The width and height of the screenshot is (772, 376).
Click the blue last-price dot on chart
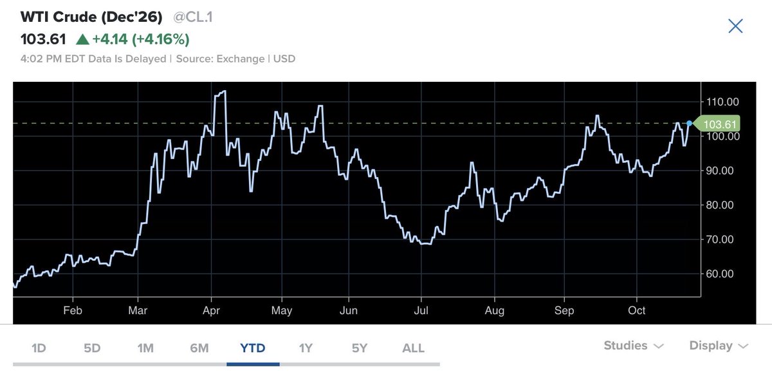(689, 123)
